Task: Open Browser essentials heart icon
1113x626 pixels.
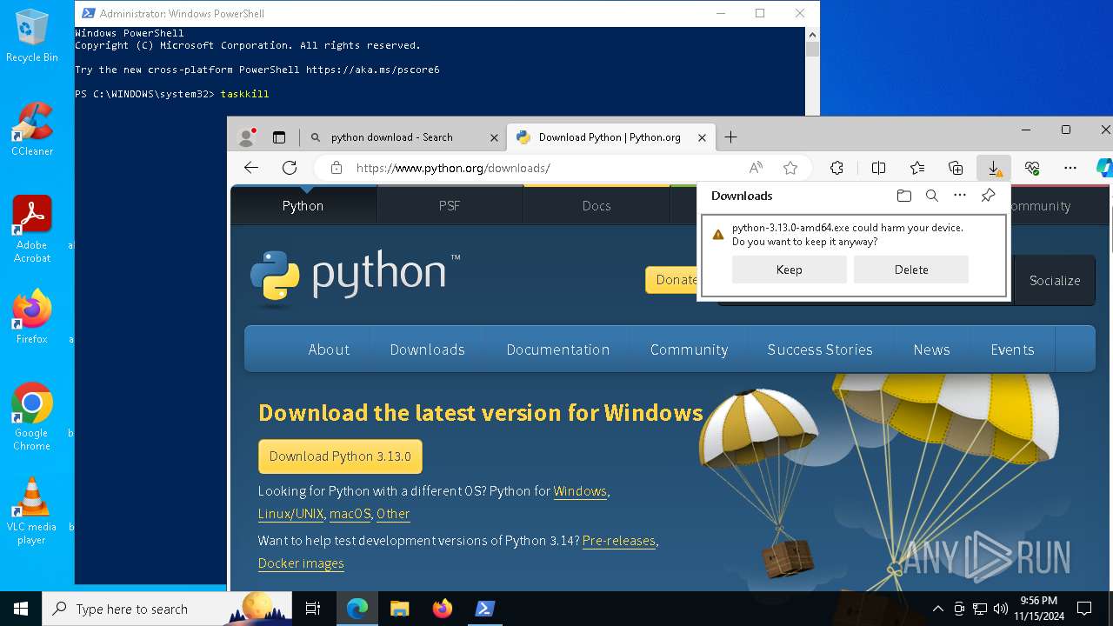Action: pyautogui.click(x=1032, y=168)
